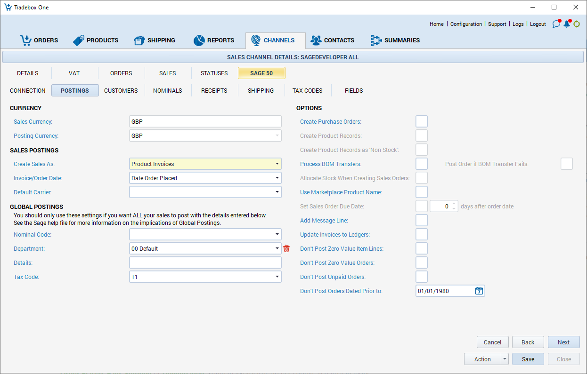587x374 pixels.
Task: Select the Sage 50 tab
Action: point(261,73)
